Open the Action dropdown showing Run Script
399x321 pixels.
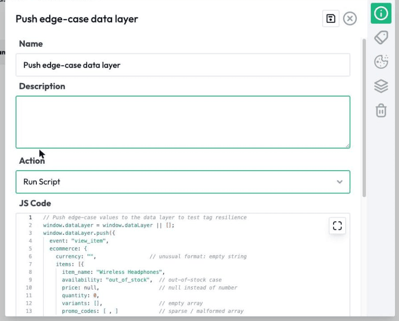(x=183, y=182)
